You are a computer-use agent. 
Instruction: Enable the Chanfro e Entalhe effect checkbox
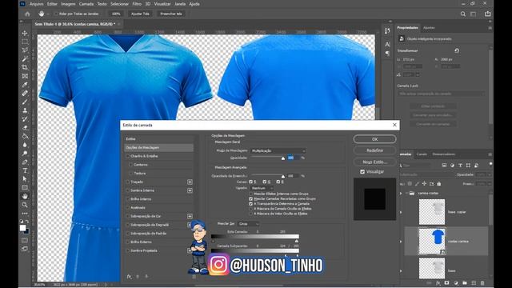point(128,156)
